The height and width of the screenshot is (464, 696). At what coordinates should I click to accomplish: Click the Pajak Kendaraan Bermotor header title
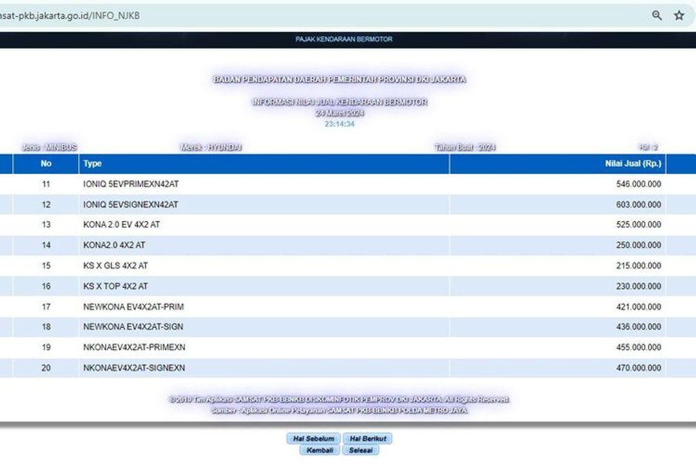point(344,39)
